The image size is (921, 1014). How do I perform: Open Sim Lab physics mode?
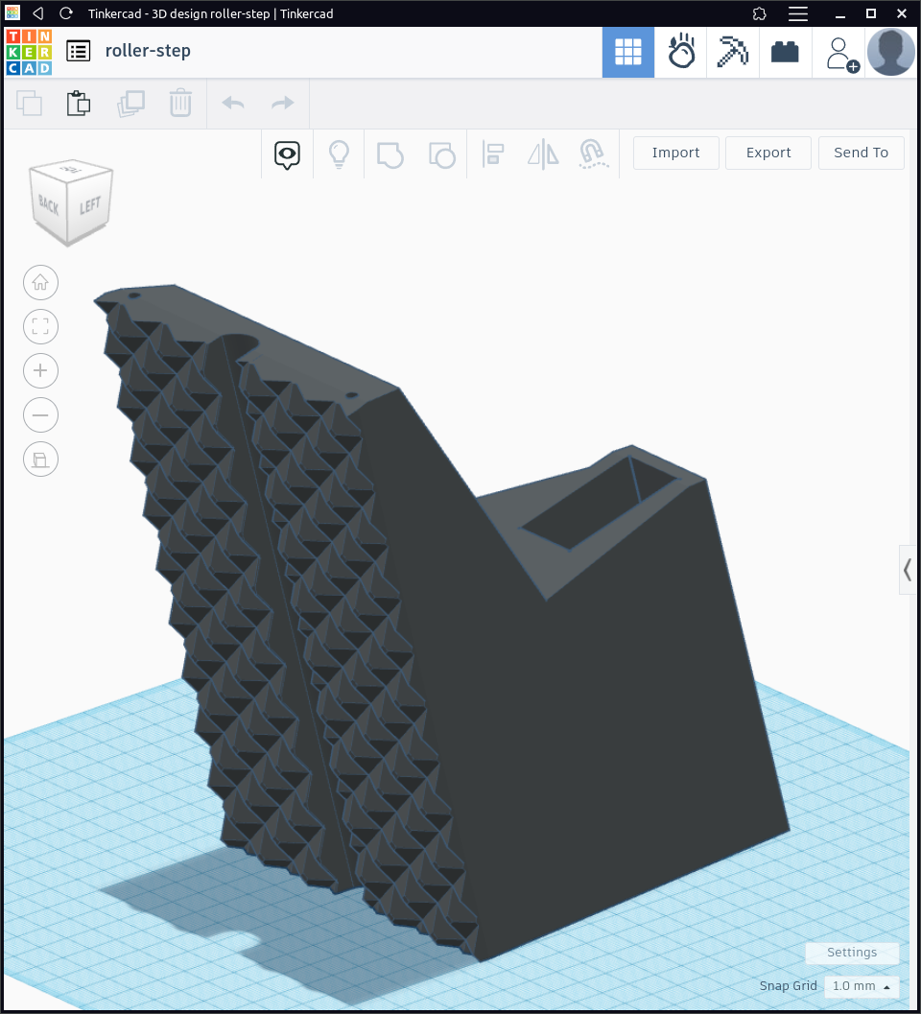coord(681,53)
